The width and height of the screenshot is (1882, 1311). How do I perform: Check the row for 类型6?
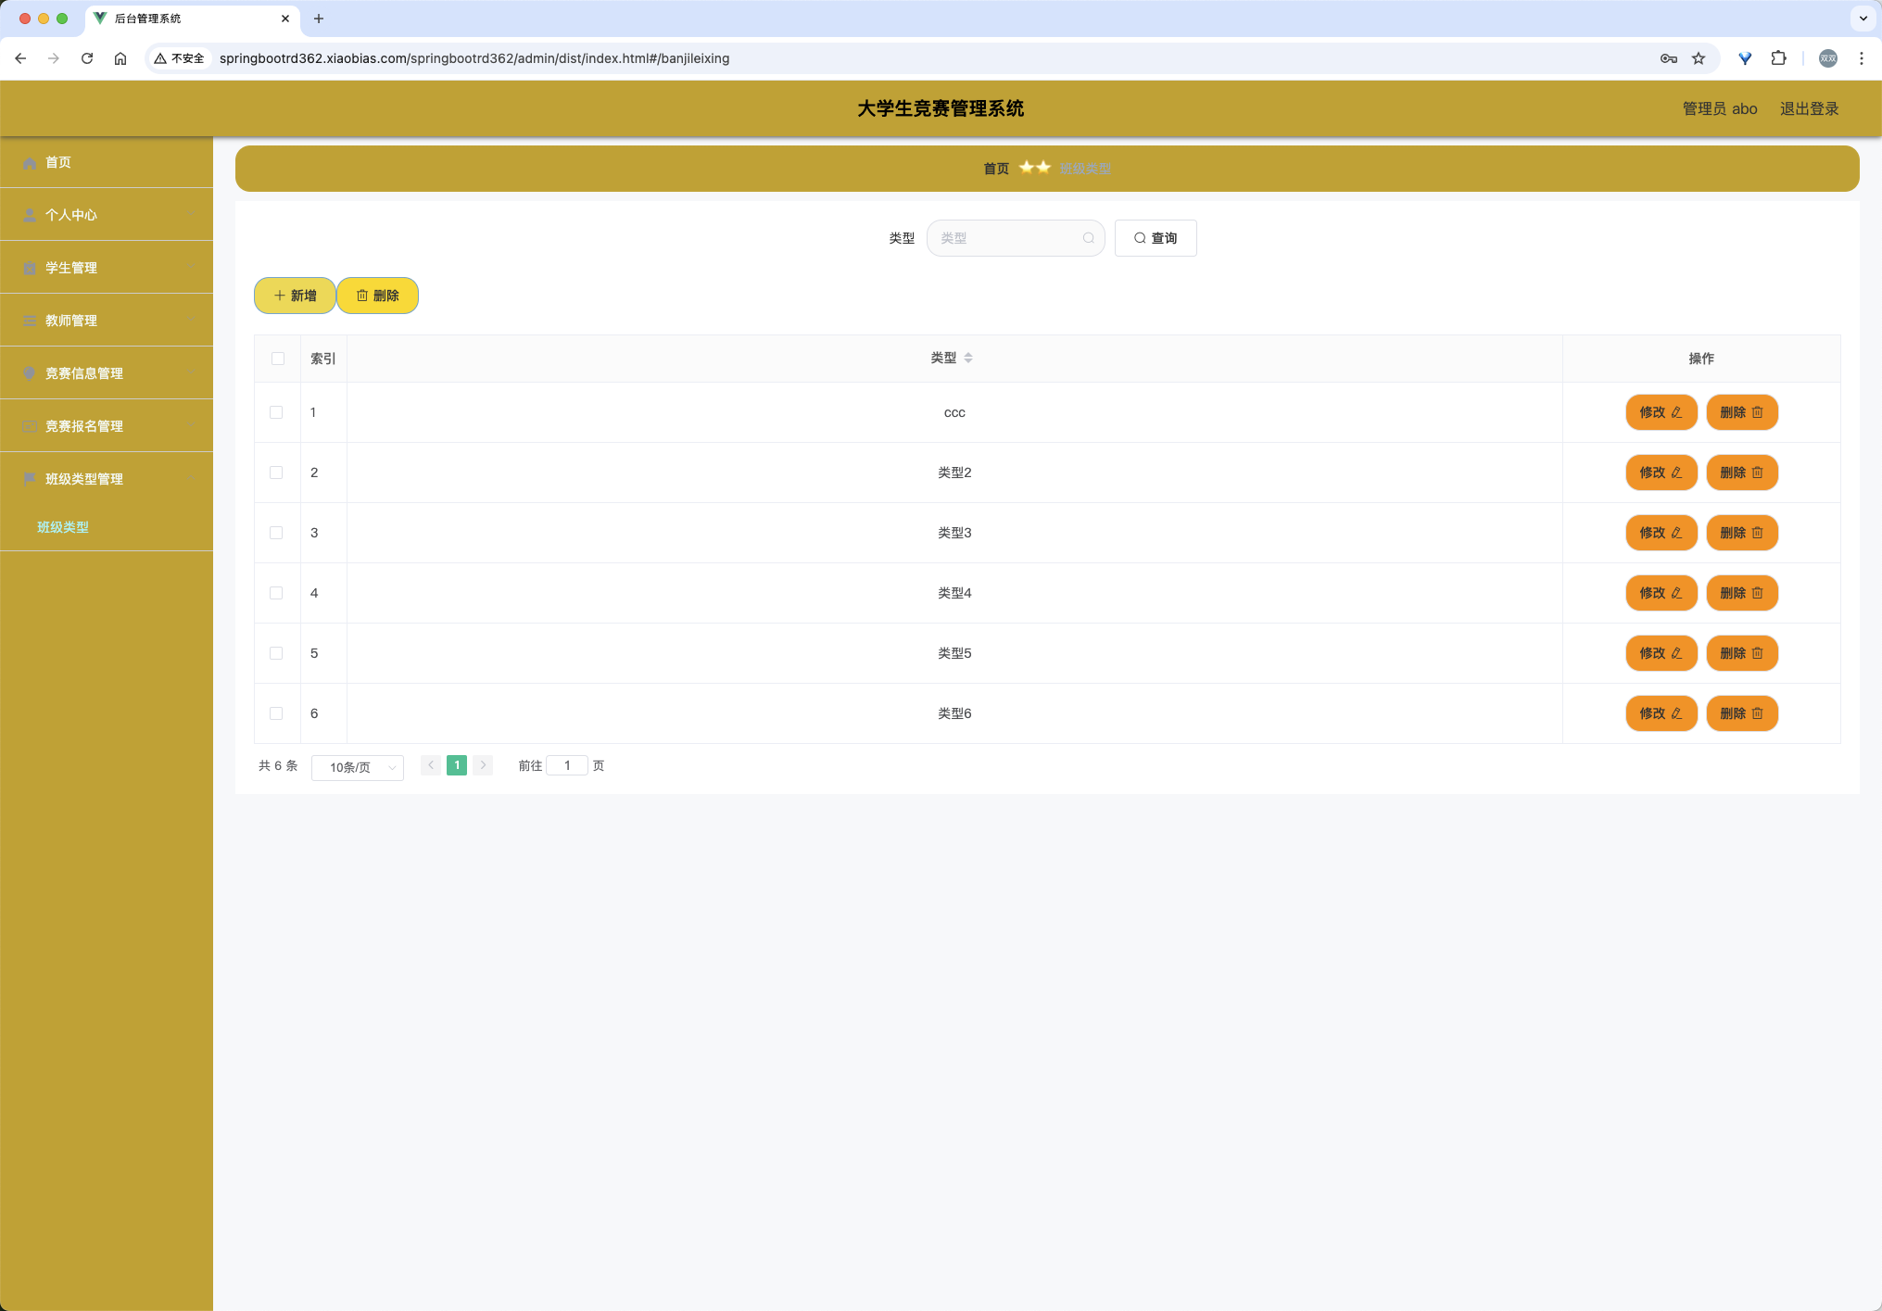coord(276,713)
